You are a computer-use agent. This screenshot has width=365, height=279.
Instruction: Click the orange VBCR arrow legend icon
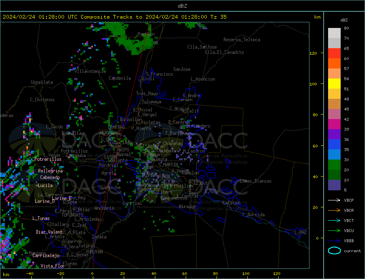[334, 211]
